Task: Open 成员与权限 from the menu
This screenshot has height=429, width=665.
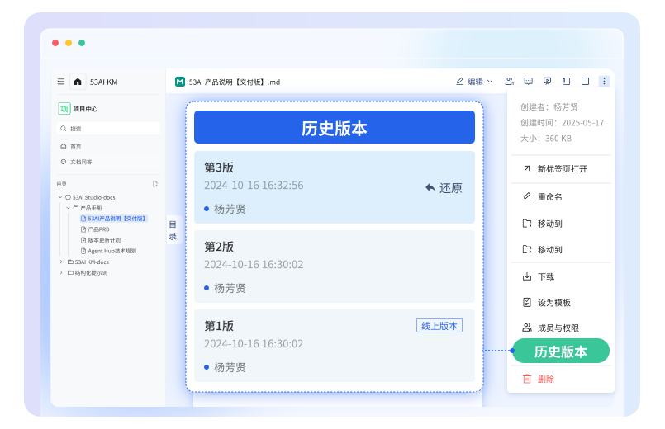Action: [561, 328]
